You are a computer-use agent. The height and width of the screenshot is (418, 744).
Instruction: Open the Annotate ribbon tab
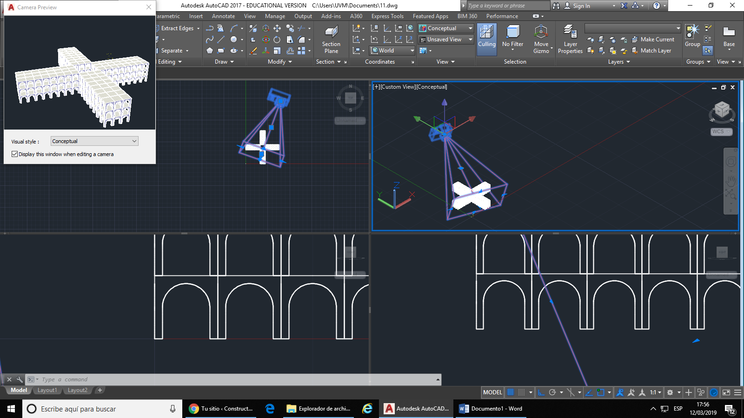[223, 16]
